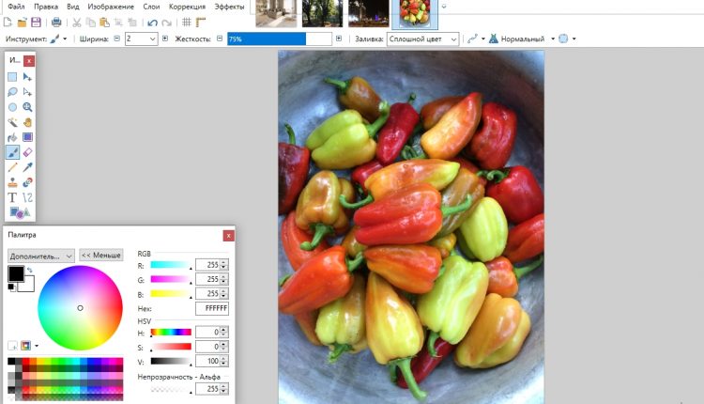This screenshot has width=704, height=404.
Task: Select the Gradient tool
Action: click(x=27, y=137)
